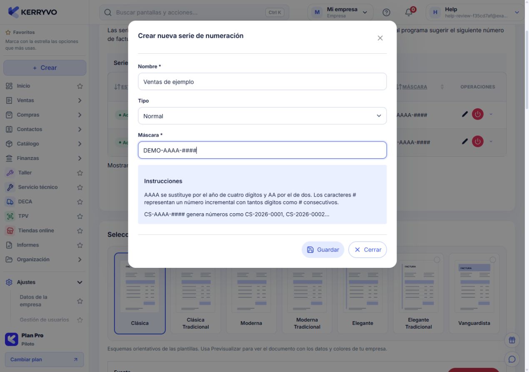529x372 pixels.
Task: Favorite TPV with its star icon
Action: click(x=80, y=216)
